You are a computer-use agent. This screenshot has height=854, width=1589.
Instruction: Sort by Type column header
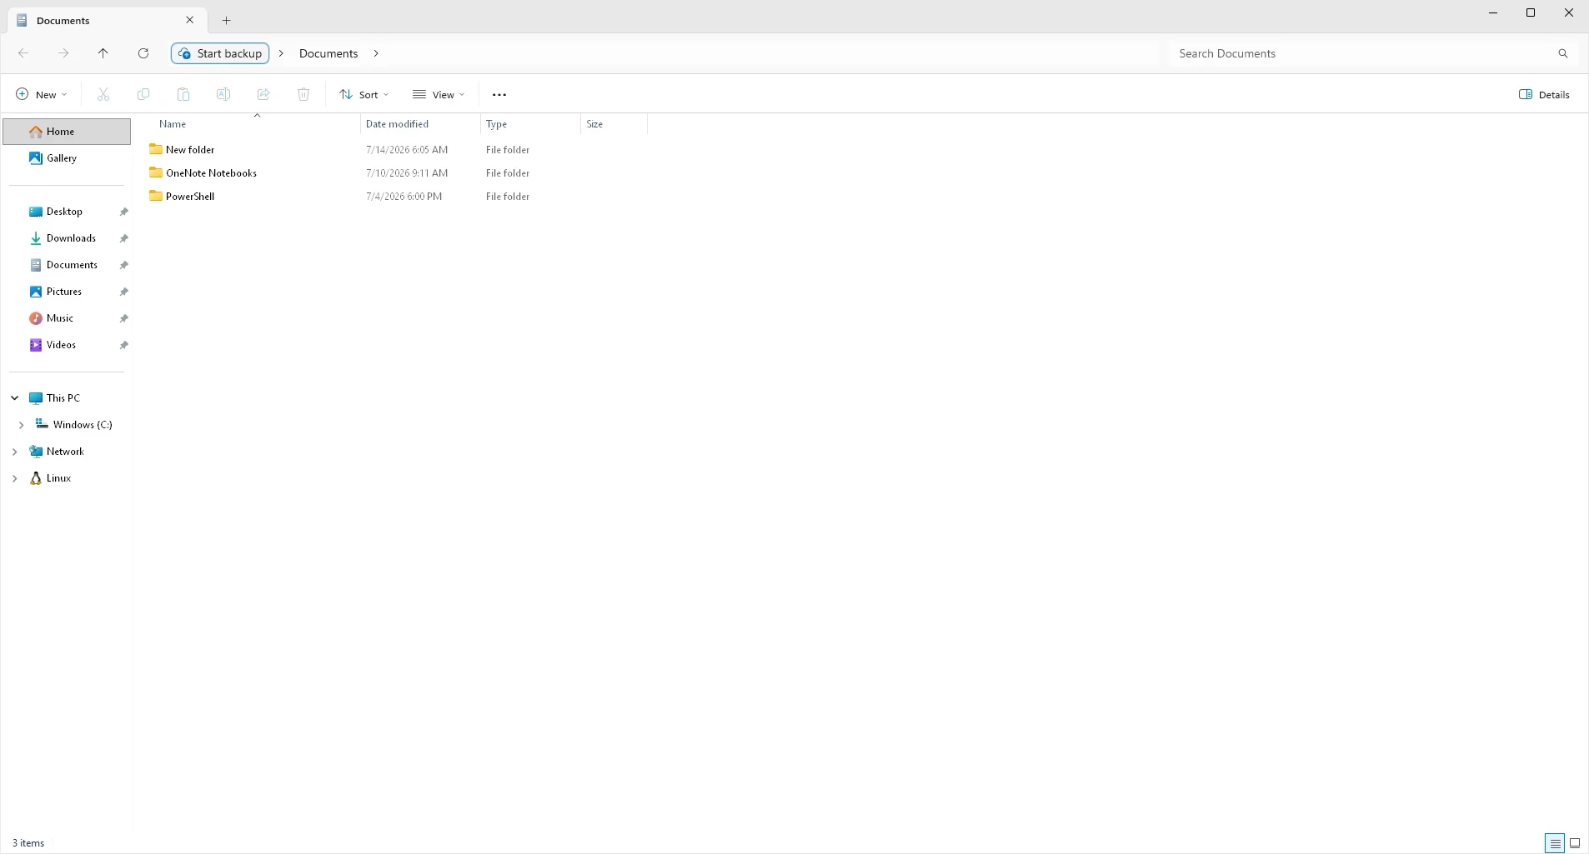point(530,124)
